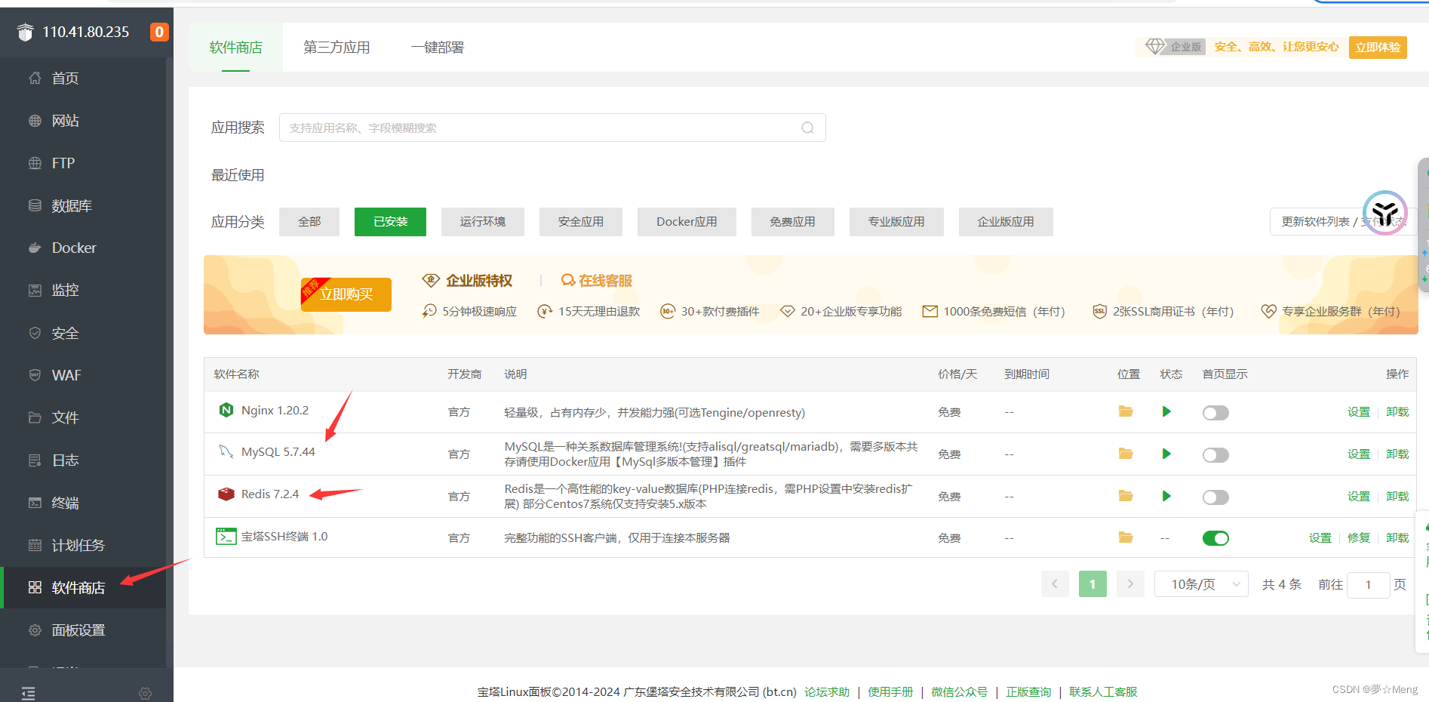Open the 10条/页 page size dropdown
This screenshot has height=702, width=1429.
pyautogui.click(x=1201, y=584)
